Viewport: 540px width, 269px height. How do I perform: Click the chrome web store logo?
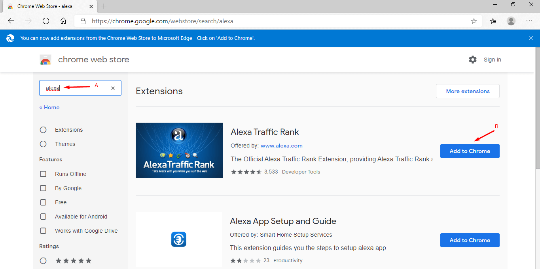point(45,60)
